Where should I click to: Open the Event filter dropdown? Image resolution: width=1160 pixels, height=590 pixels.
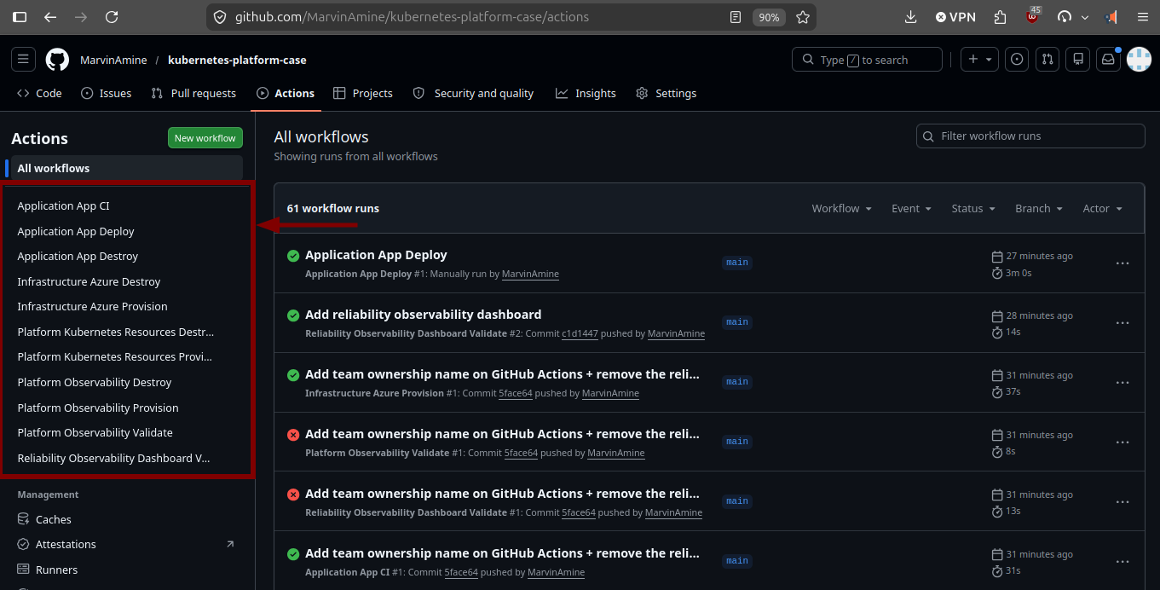click(911, 208)
